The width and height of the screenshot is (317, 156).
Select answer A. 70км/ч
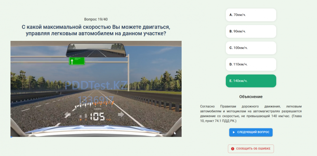[251, 15]
